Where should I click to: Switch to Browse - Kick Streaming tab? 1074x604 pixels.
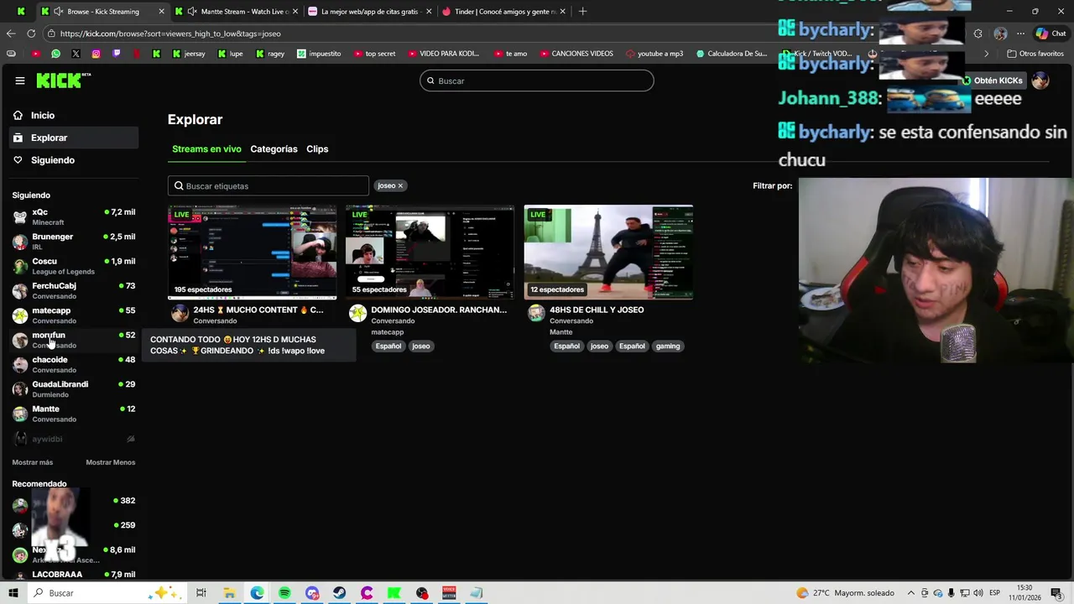102,12
